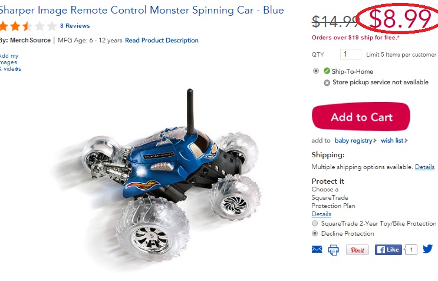This screenshot has height=281, width=438.
Task: Open the SquareTrade Protection Plan Details link
Action: coord(321,214)
